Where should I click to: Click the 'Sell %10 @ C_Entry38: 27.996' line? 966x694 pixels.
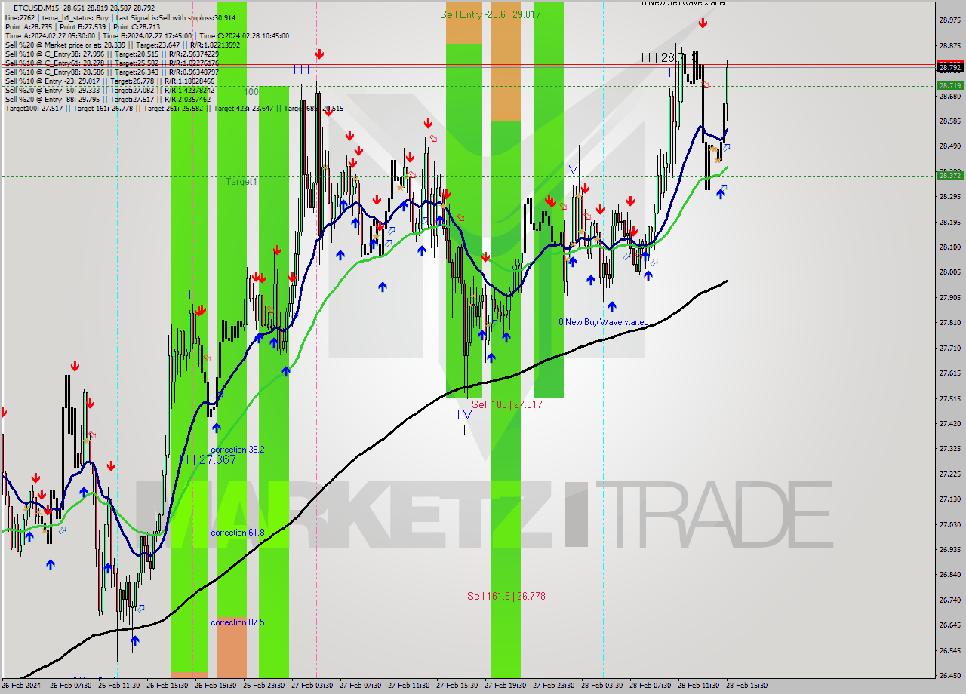[112, 54]
